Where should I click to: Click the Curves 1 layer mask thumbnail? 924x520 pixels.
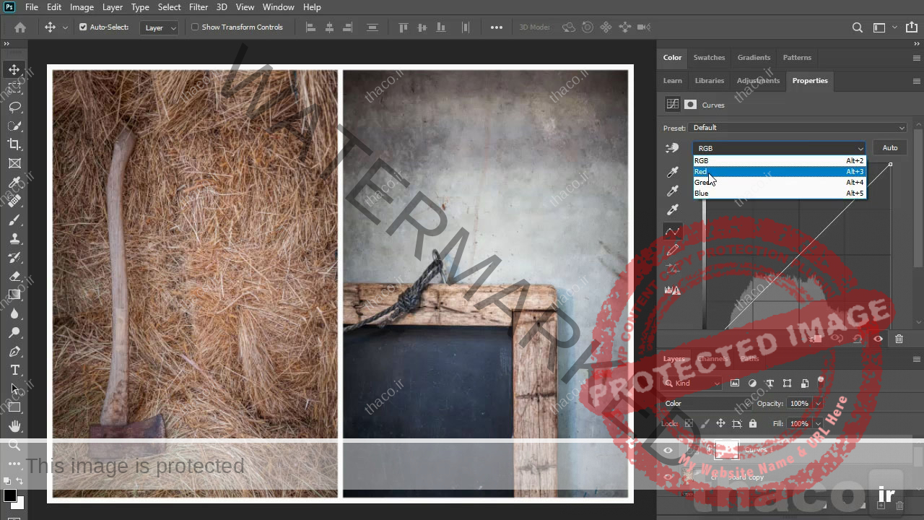[x=726, y=451]
